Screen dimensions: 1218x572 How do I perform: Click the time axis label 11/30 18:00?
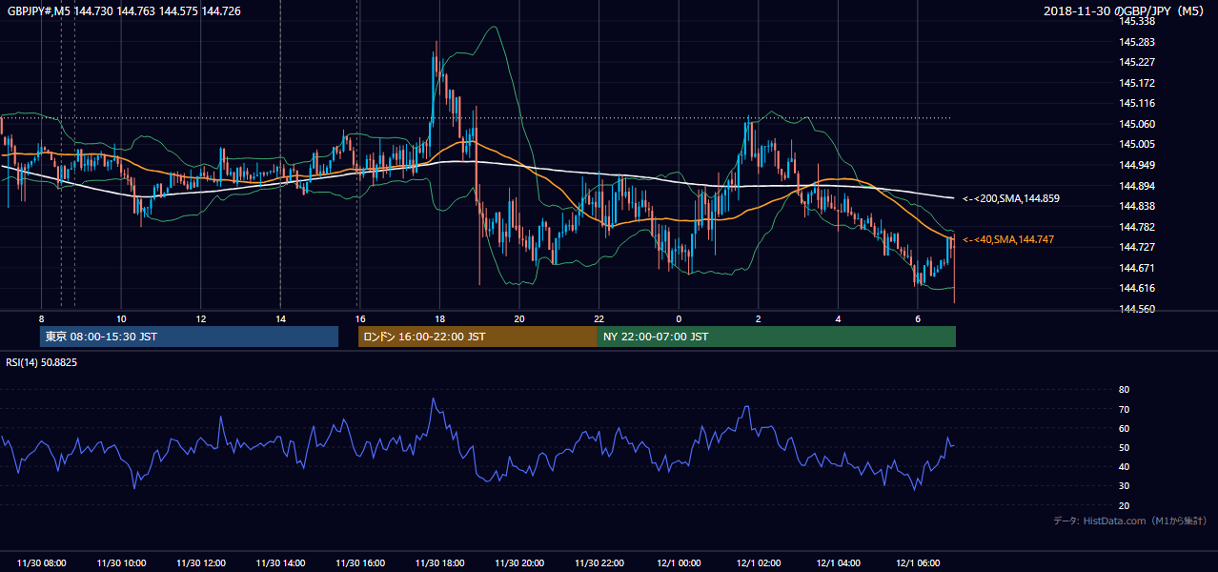click(440, 563)
